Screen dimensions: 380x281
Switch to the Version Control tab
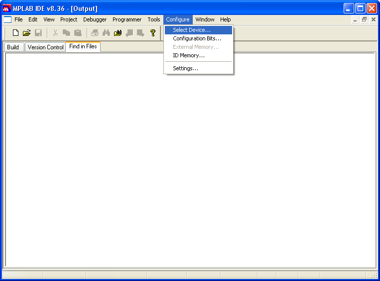click(45, 47)
